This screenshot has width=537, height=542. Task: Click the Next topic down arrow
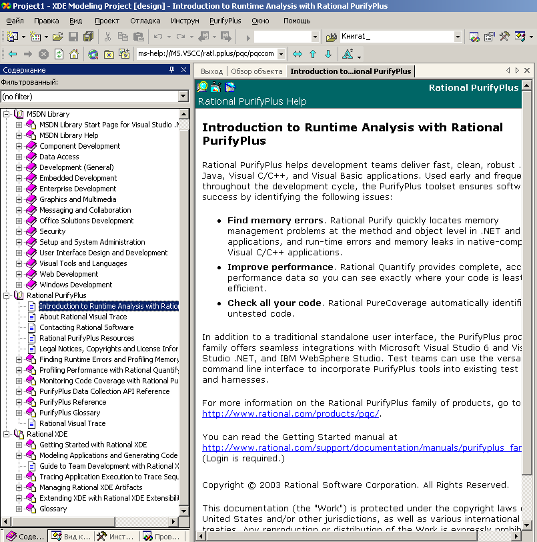tap(328, 54)
